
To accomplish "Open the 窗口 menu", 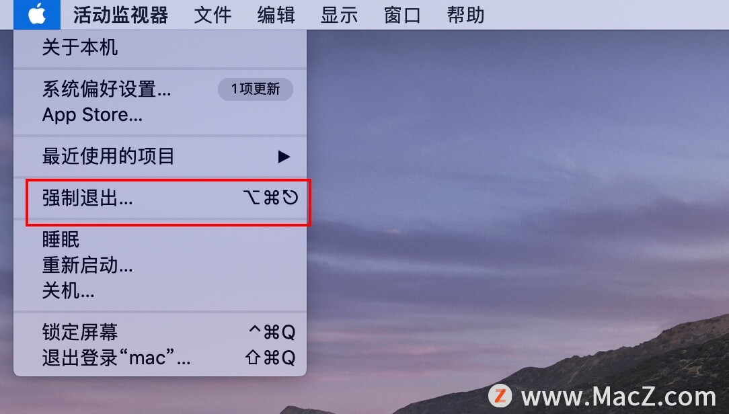I will click(402, 15).
